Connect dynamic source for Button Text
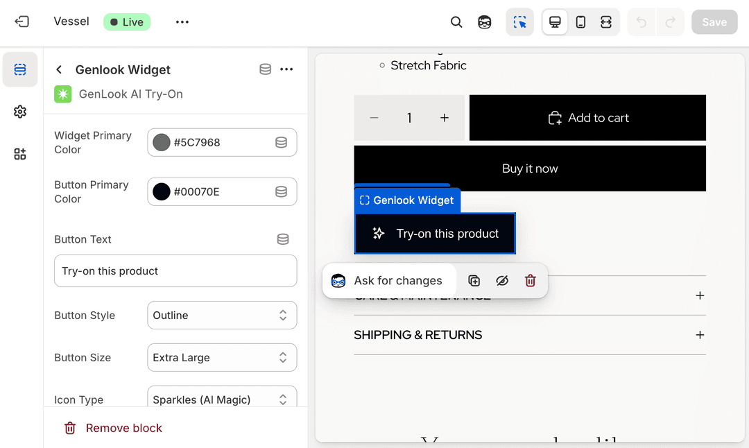749x448 pixels. pos(282,239)
